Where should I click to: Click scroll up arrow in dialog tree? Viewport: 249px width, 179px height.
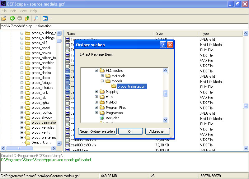[x=165, y=70]
